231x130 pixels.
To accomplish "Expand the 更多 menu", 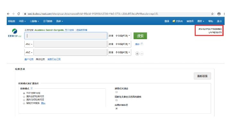I will coord(59,21).
